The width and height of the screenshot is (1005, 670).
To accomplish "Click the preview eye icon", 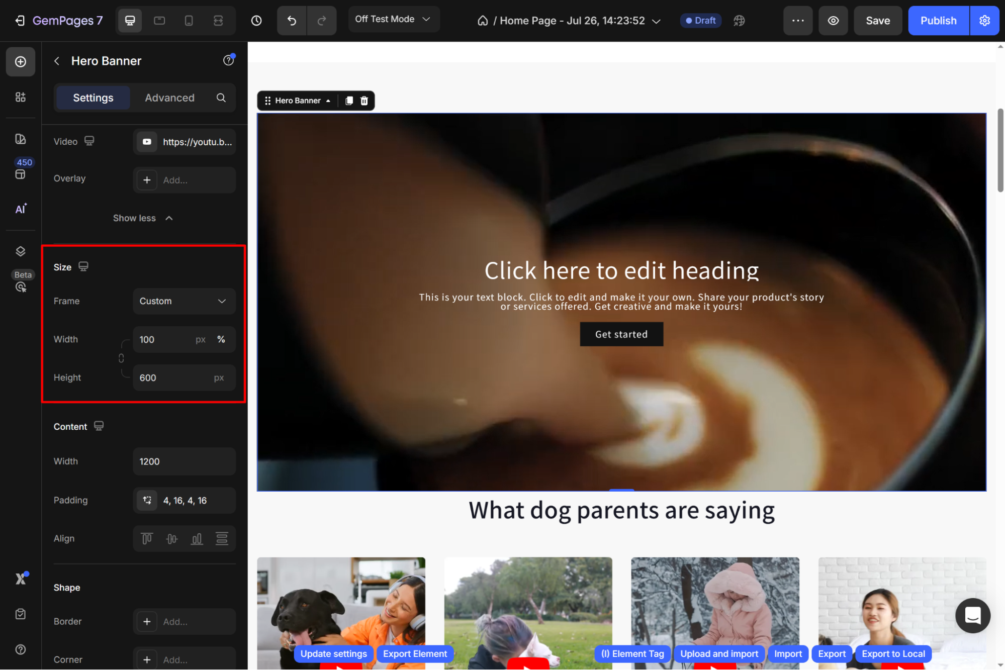I will point(833,21).
